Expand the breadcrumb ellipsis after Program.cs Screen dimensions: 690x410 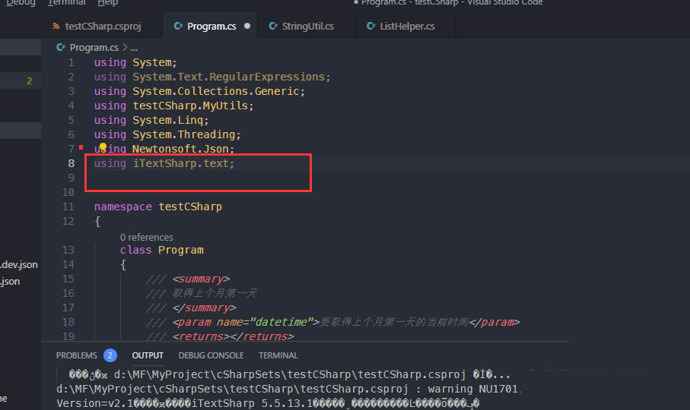tap(134, 47)
